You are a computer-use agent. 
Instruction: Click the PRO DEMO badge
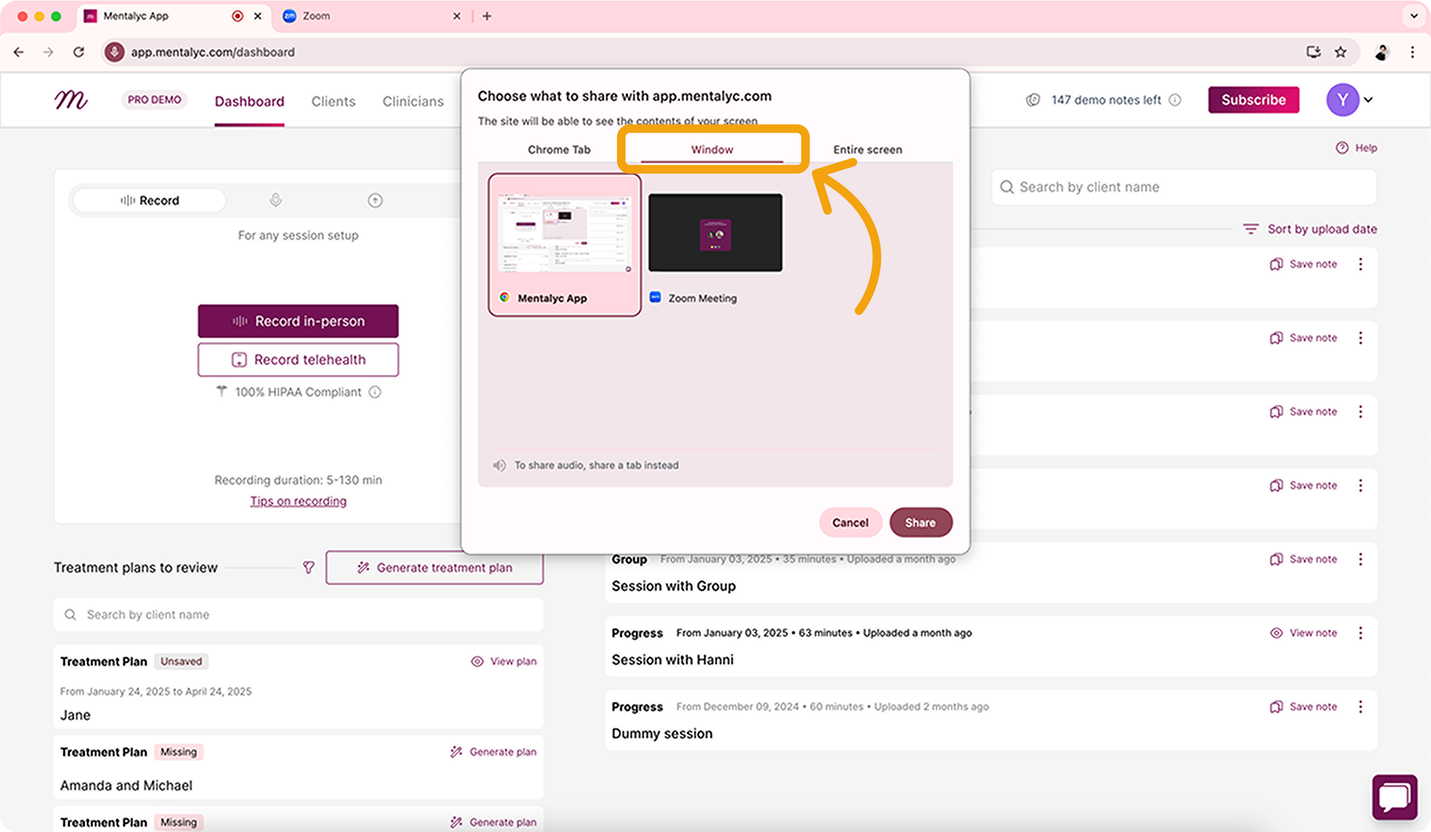[154, 100]
